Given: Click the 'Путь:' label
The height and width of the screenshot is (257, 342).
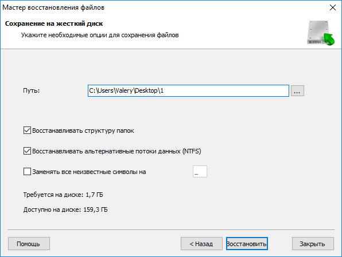Looking at the screenshot, I should 32,91.
